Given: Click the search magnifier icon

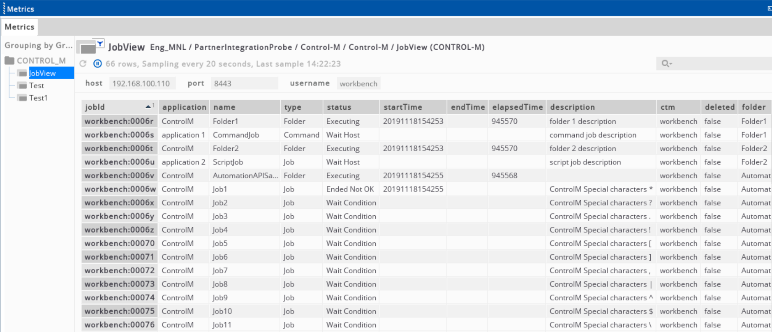Looking at the screenshot, I should [x=664, y=64].
